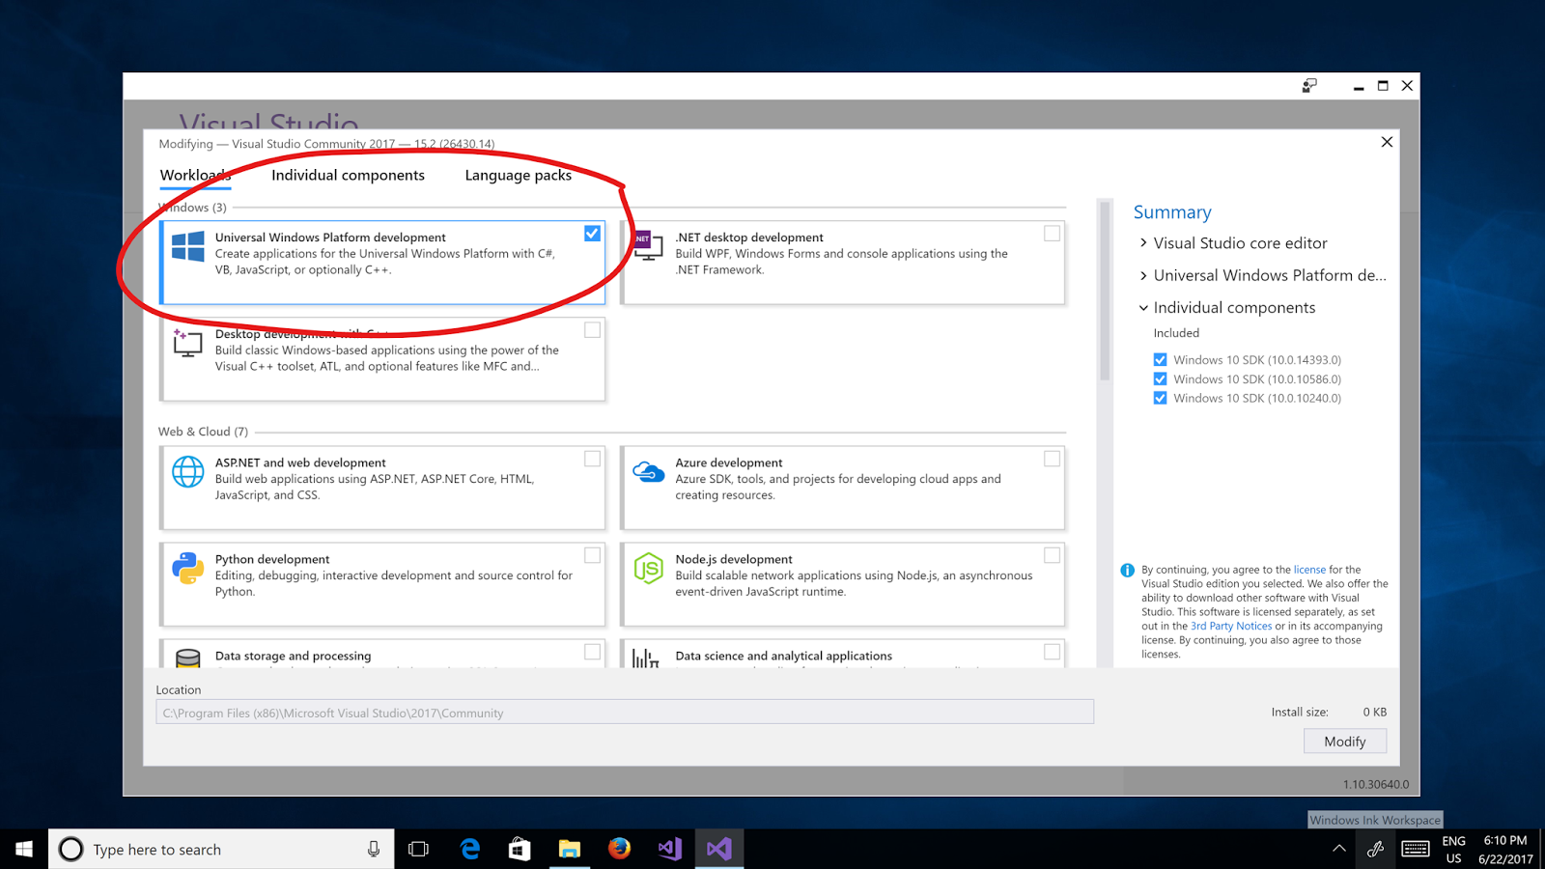Enable the .NET desktop development workload checkbox
This screenshot has height=869, width=1545.
coord(1052,233)
